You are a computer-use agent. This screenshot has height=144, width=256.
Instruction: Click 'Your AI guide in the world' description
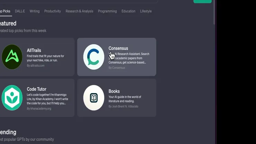(125, 99)
